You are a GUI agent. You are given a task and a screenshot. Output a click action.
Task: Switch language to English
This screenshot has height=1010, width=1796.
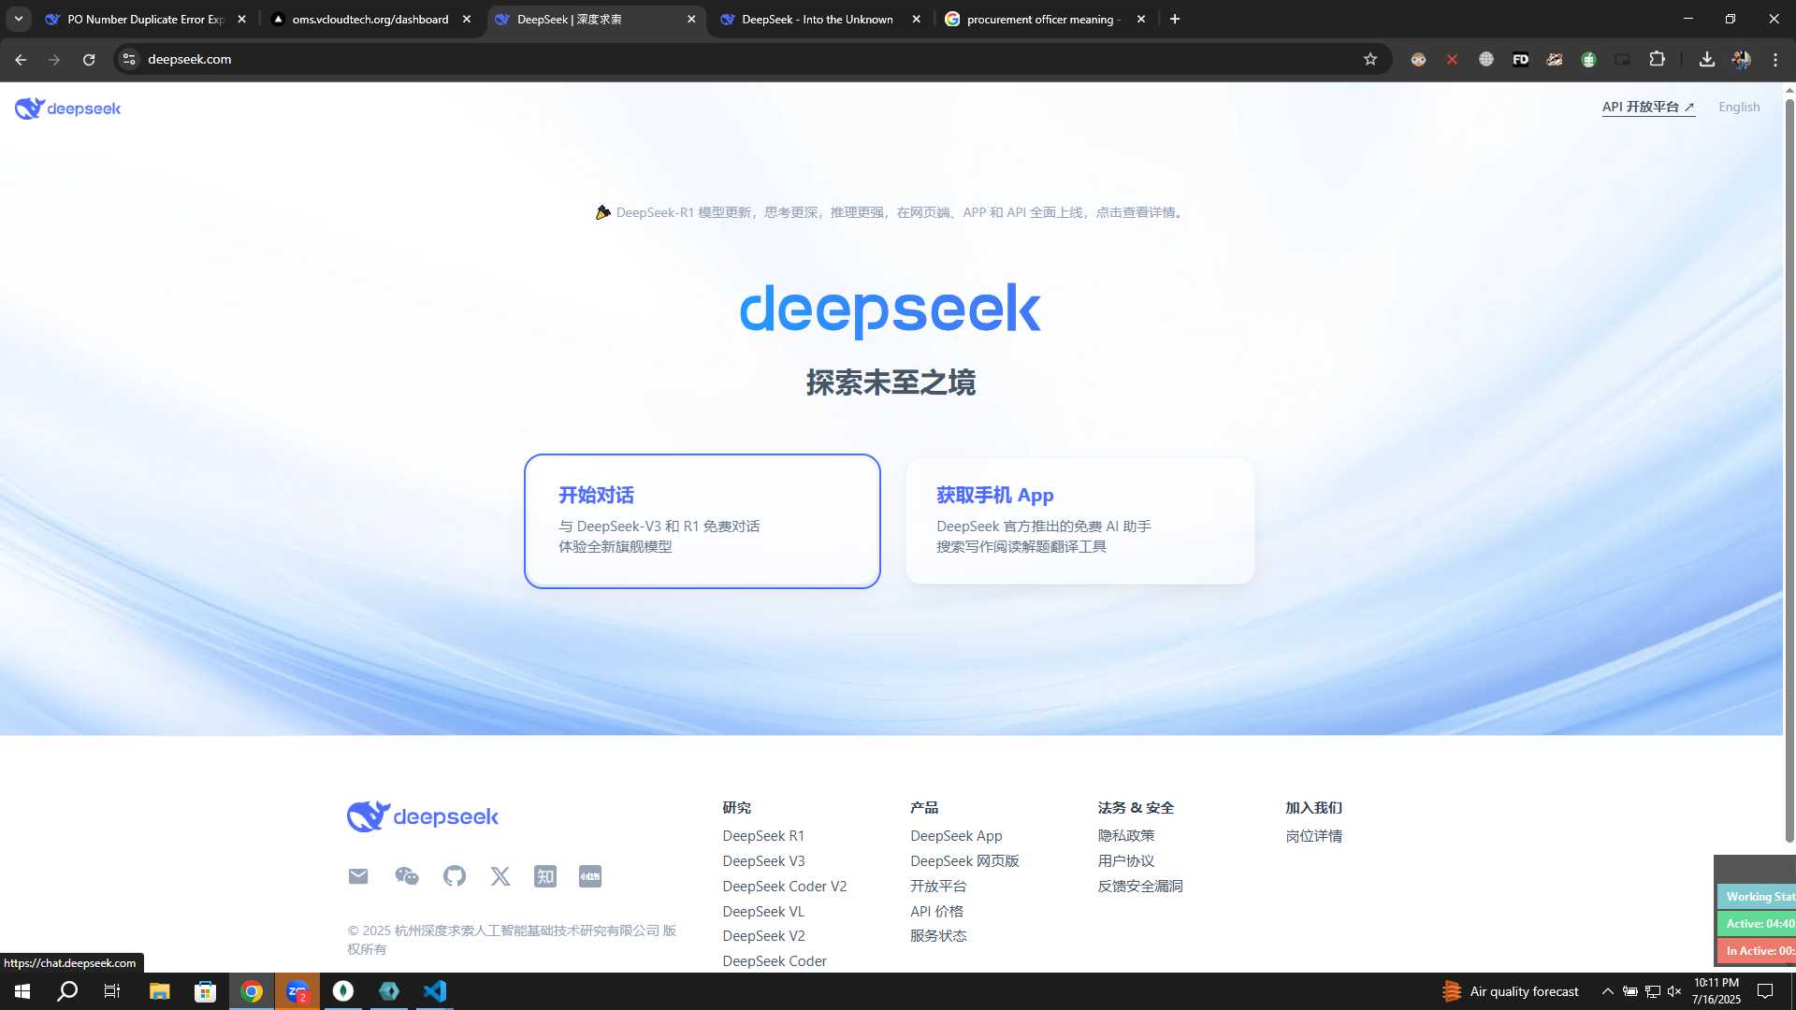point(1739,107)
